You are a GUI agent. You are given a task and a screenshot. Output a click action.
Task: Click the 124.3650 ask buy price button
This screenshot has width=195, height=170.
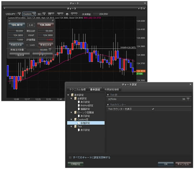pyautogui.click(x=45, y=25)
